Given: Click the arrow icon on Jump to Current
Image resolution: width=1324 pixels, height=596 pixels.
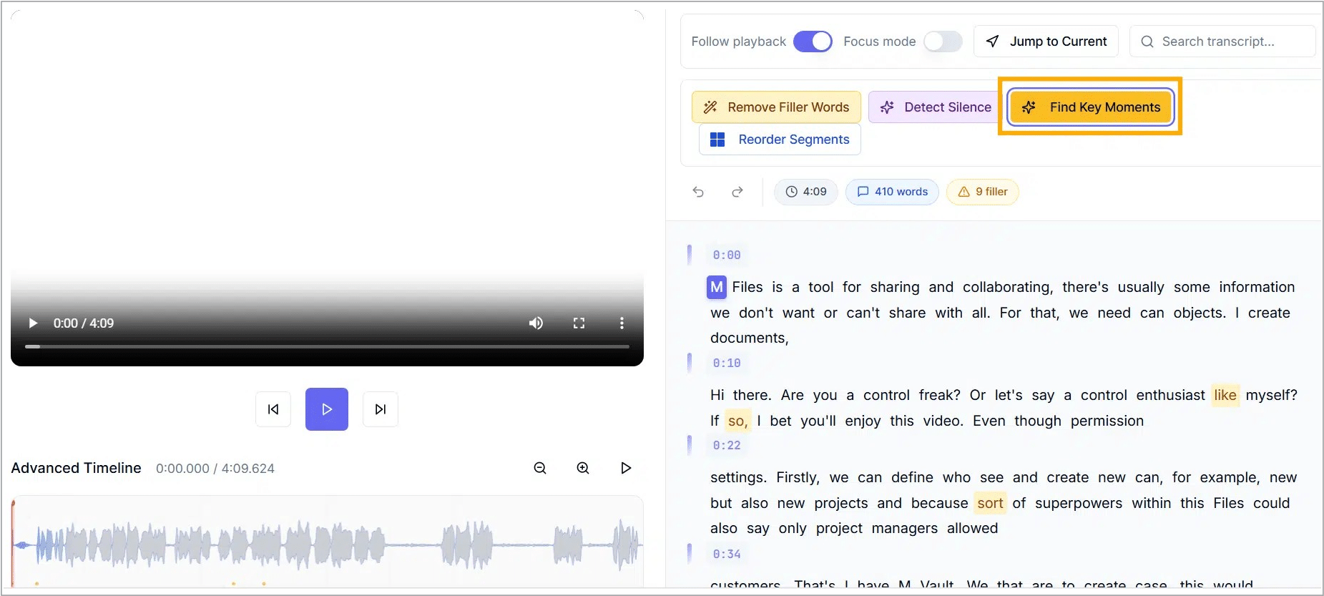Looking at the screenshot, I should pyautogui.click(x=993, y=41).
